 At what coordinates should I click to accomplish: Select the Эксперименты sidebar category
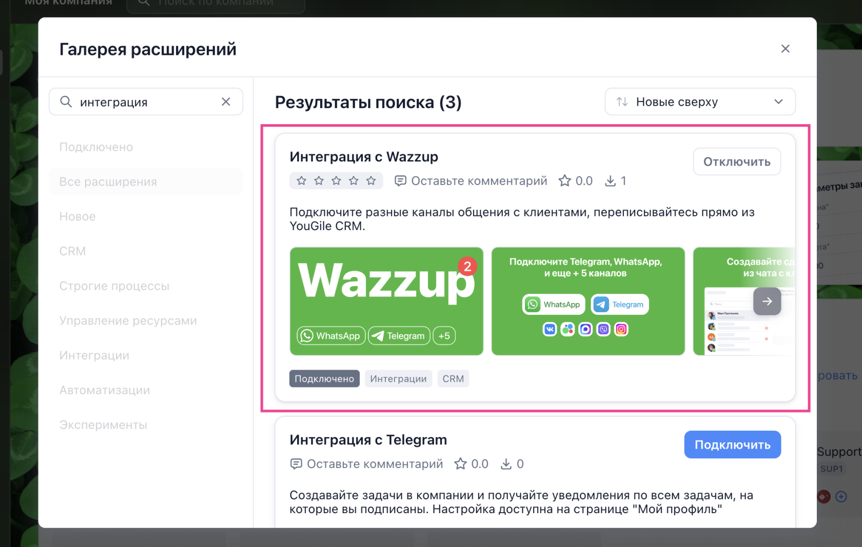coord(103,425)
